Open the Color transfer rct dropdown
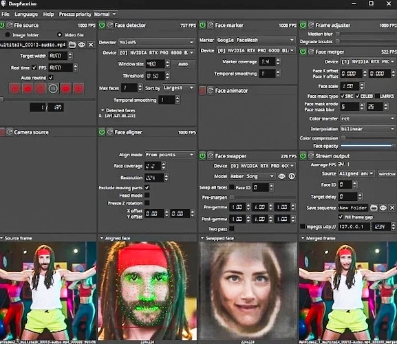The height and width of the screenshot is (344, 397). tap(367, 118)
